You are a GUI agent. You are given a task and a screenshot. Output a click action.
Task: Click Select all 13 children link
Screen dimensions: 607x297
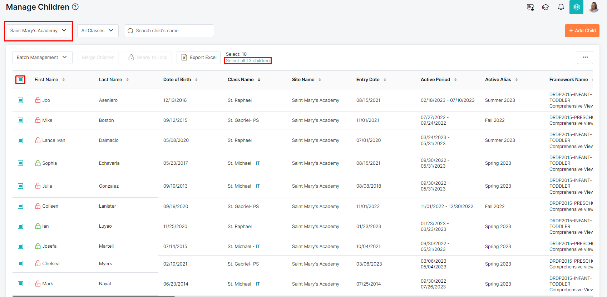point(247,61)
